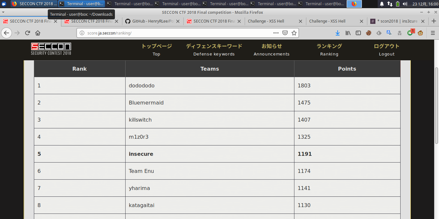Open the Firefox hamburger menu
439x219 pixels.
point(433,33)
